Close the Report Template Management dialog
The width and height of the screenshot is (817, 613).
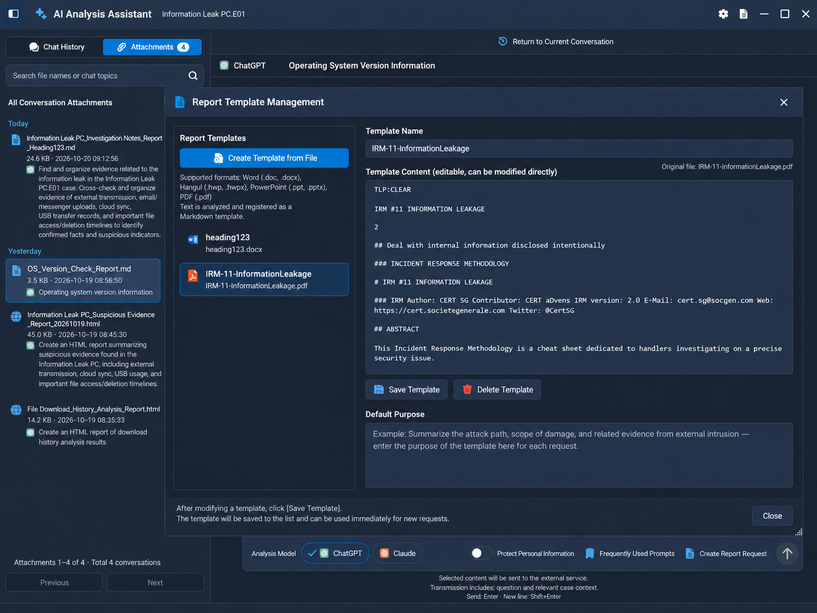[x=784, y=102]
